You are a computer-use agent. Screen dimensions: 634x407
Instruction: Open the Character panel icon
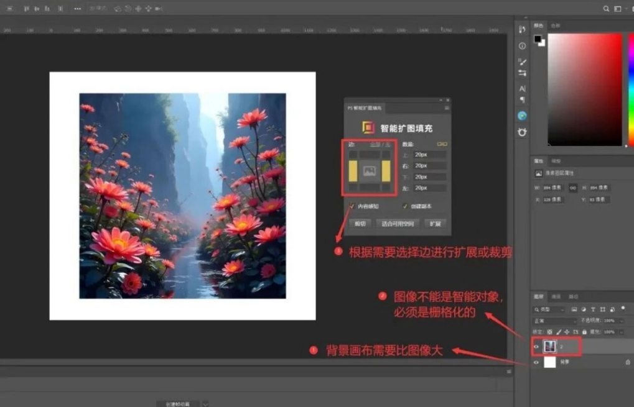coord(522,88)
